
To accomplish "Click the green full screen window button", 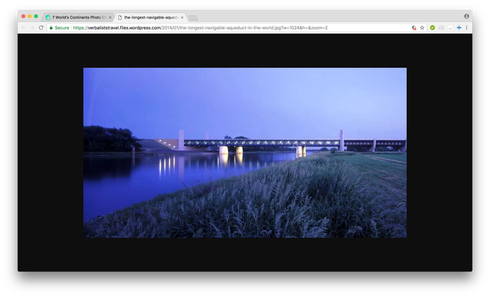I will tap(36, 16).
